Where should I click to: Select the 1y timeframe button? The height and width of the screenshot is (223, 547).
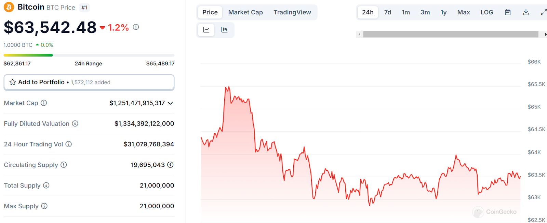[x=443, y=12]
